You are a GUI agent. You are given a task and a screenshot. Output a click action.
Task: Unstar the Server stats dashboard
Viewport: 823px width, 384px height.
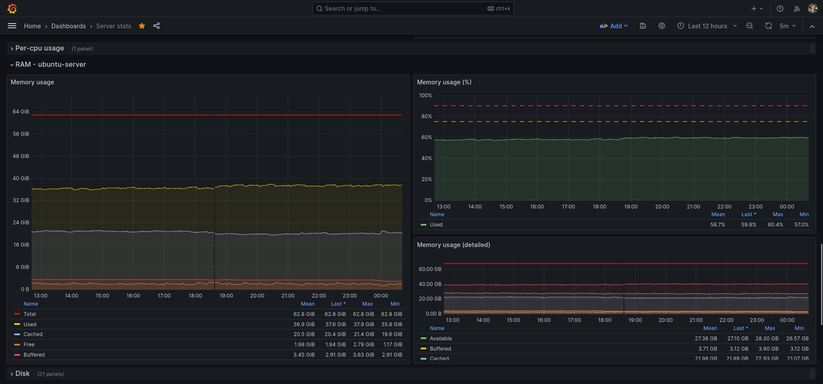click(142, 26)
